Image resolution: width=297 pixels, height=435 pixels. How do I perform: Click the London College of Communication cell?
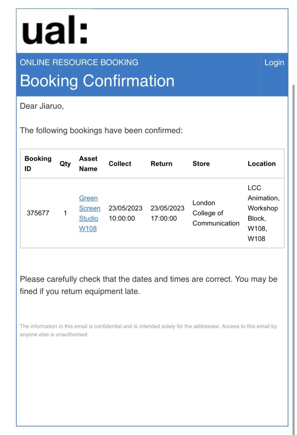(216, 213)
